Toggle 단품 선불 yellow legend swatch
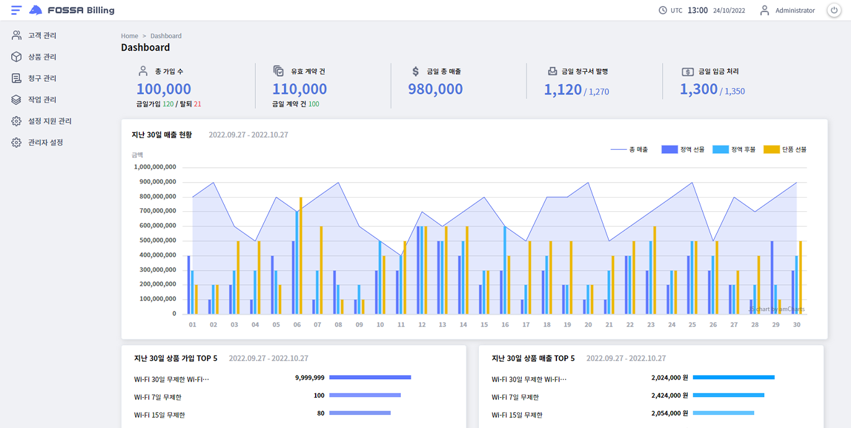The width and height of the screenshot is (851, 428). pos(771,149)
